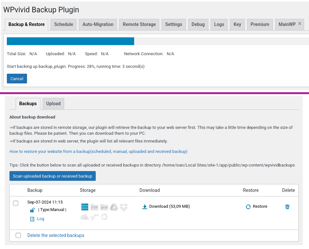The height and width of the screenshot is (249, 309).
Task: Open the Auto-Migration tab
Action: pyautogui.click(x=98, y=25)
